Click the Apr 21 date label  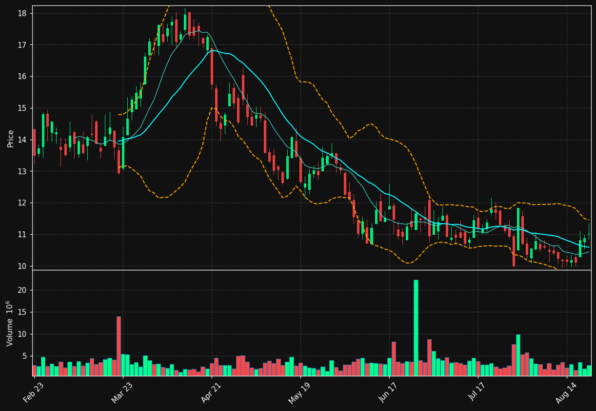click(x=211, y=393)
